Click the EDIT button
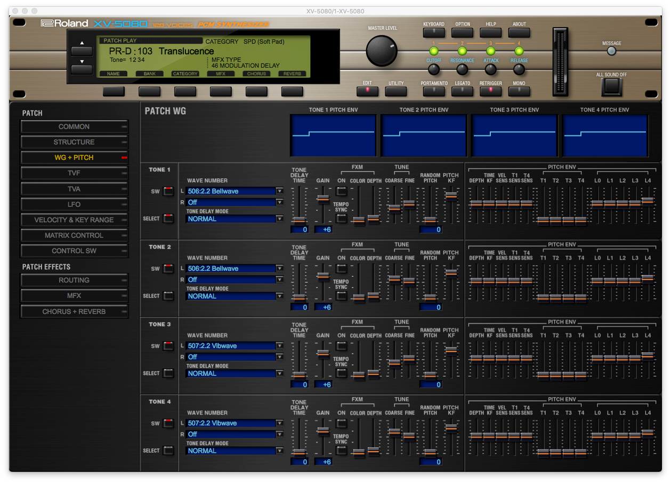 pyautogui.click(x=367, y=91)
